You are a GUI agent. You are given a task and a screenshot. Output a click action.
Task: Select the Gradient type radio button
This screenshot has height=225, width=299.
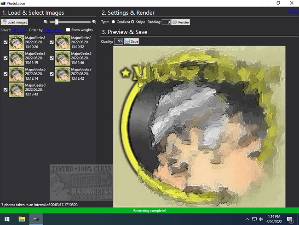point(113,22)
